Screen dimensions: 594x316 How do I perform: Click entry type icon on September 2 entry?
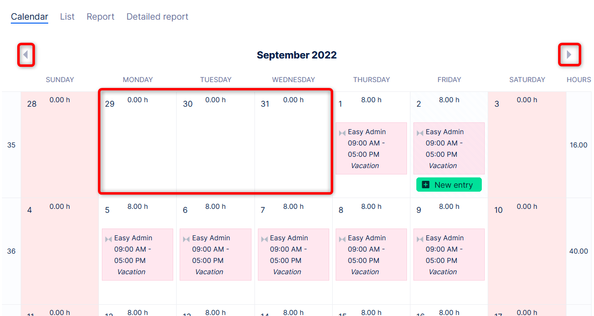coord(420,133)
